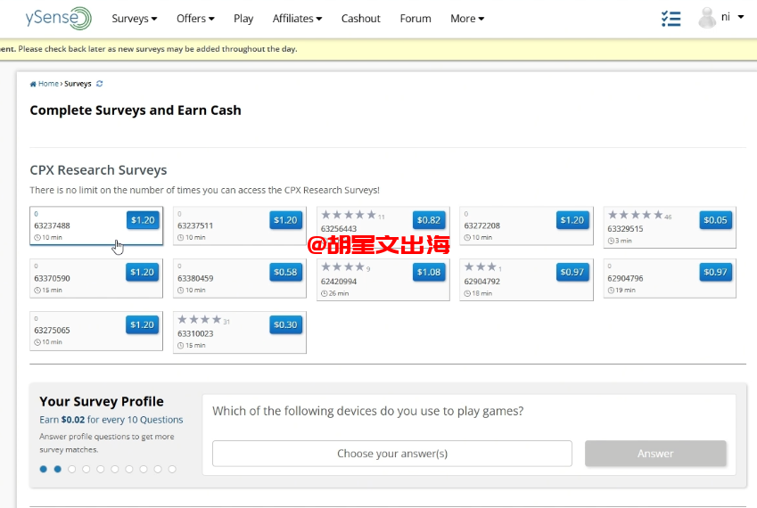The image size is (757, 508).
Task: Start survey 63256443 via $0.82 button
Action: point(429,220)
